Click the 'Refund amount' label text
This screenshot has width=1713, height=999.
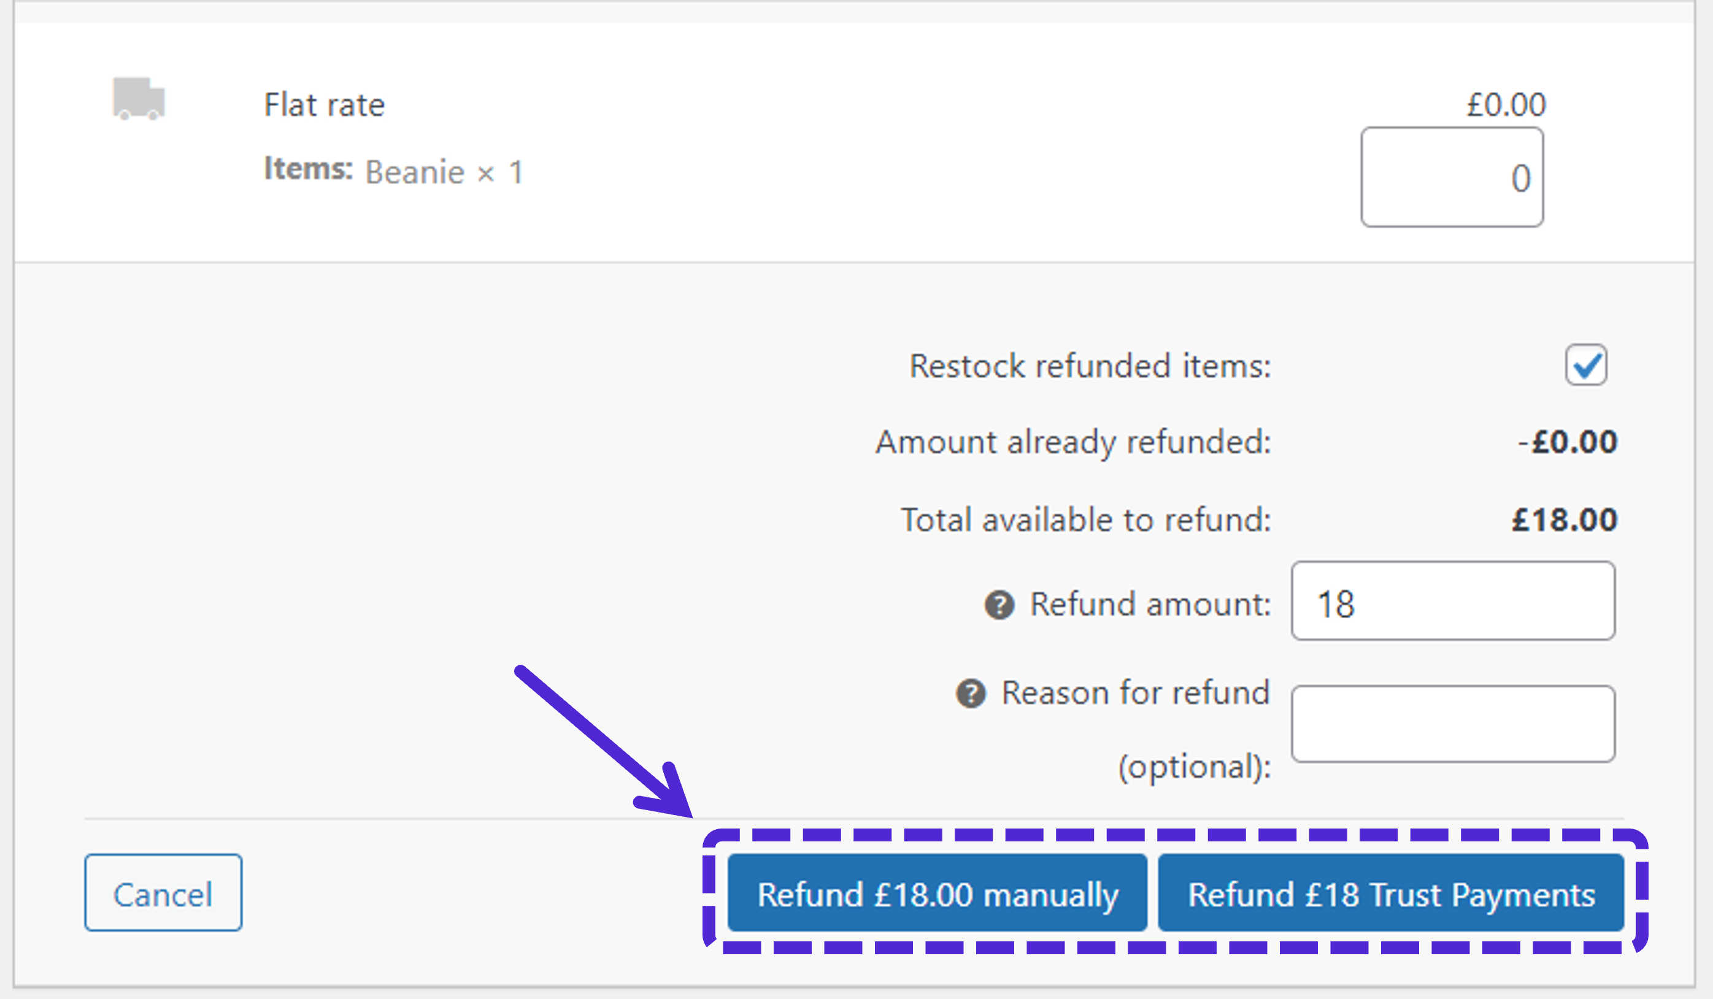click(1150, 604)
